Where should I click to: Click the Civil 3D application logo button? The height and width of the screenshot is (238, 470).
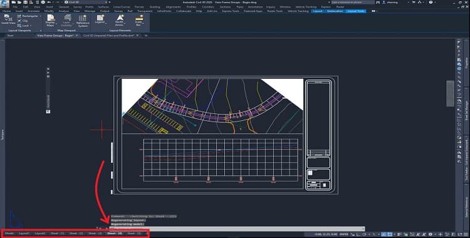point(4,4)
